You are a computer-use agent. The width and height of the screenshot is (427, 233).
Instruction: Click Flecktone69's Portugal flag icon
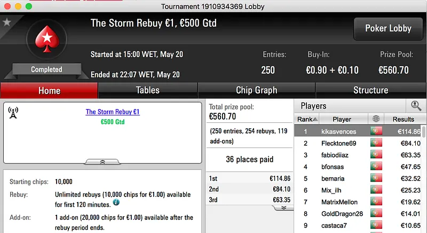[376, 143]
